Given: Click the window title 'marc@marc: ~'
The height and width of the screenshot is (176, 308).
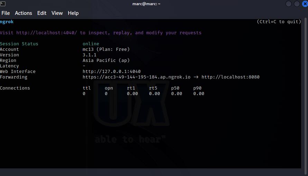Looking at the screenshot, I should 146,4.
